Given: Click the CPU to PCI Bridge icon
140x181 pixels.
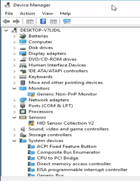Looking at the screenshot, I should click(x=31, y=158).
